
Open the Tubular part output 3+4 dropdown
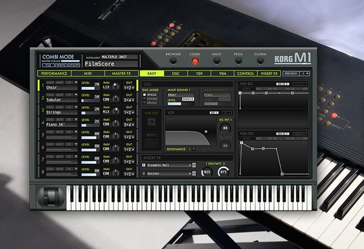pyautogui.click(x=129, y=100)
